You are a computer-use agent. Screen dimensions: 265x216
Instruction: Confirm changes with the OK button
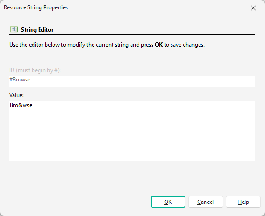(x=168, y=202)
